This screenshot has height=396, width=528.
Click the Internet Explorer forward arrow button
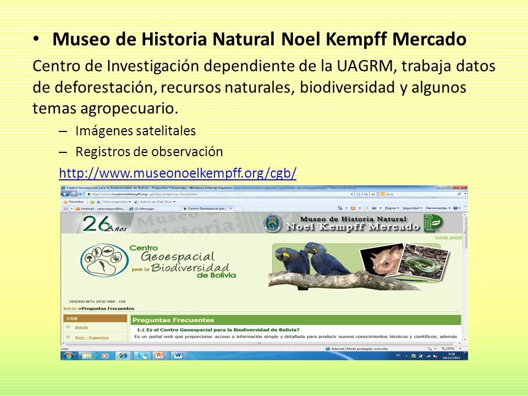[73, 194]
